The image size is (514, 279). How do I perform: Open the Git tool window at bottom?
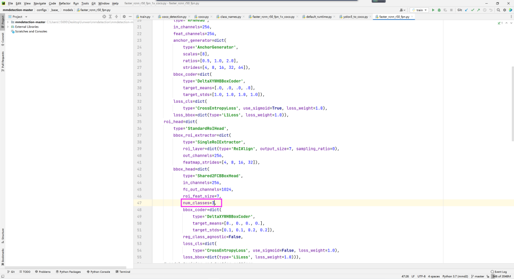pyautogui.click(x=11, y=272)
